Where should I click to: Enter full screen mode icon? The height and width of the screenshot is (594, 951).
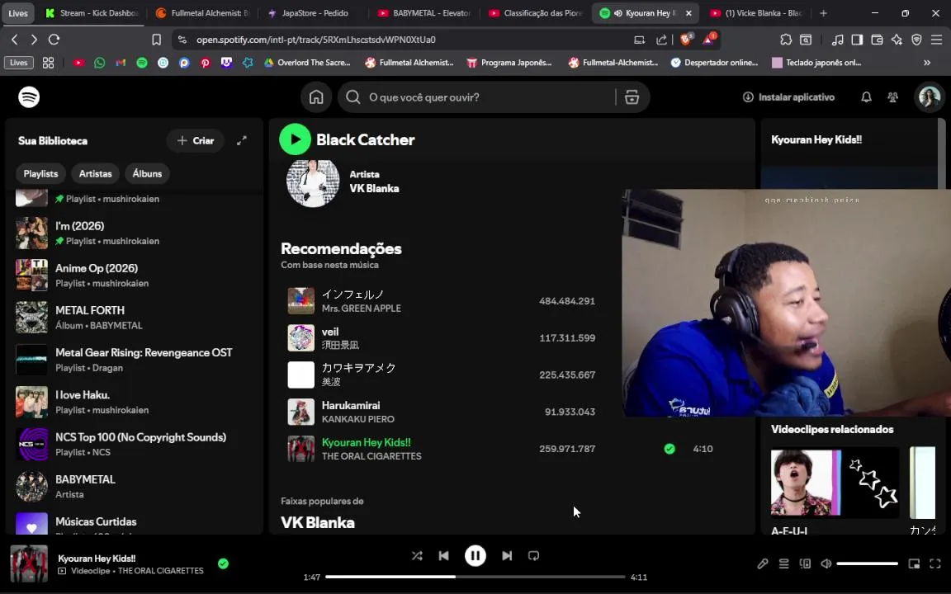[935, 563]
